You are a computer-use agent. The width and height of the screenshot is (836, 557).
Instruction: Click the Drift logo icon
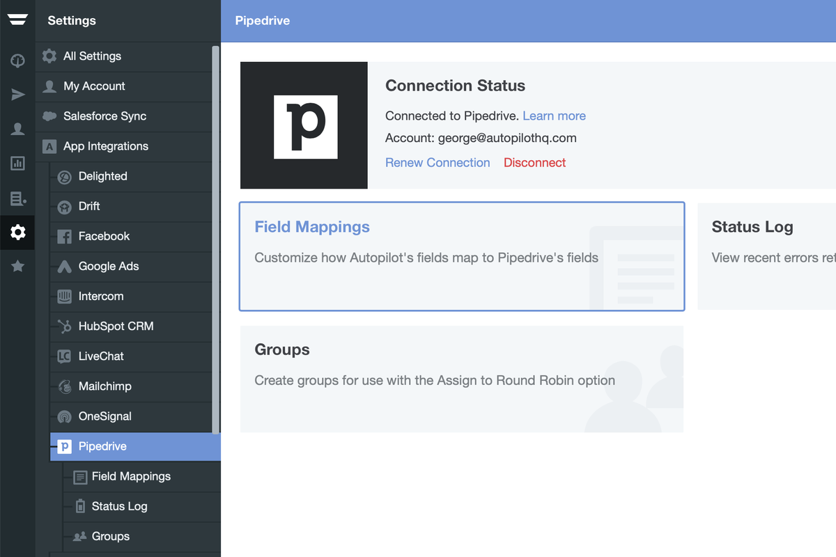pyautogui.click(x=64, y=207)
